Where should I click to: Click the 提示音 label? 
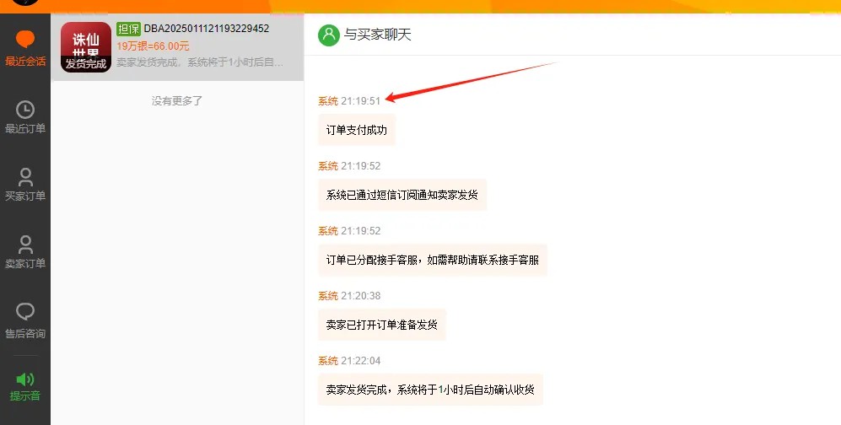click(x=25, y=396)
